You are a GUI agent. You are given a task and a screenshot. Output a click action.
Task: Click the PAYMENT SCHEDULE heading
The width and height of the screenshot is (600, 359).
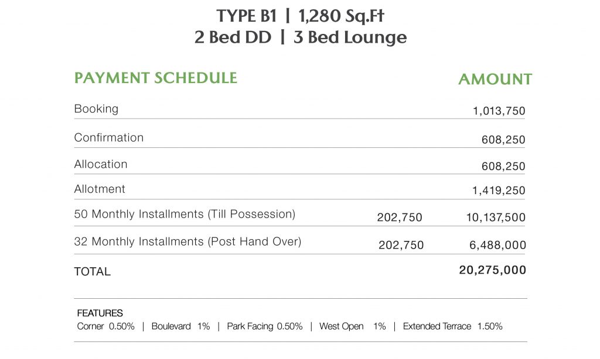155,78
